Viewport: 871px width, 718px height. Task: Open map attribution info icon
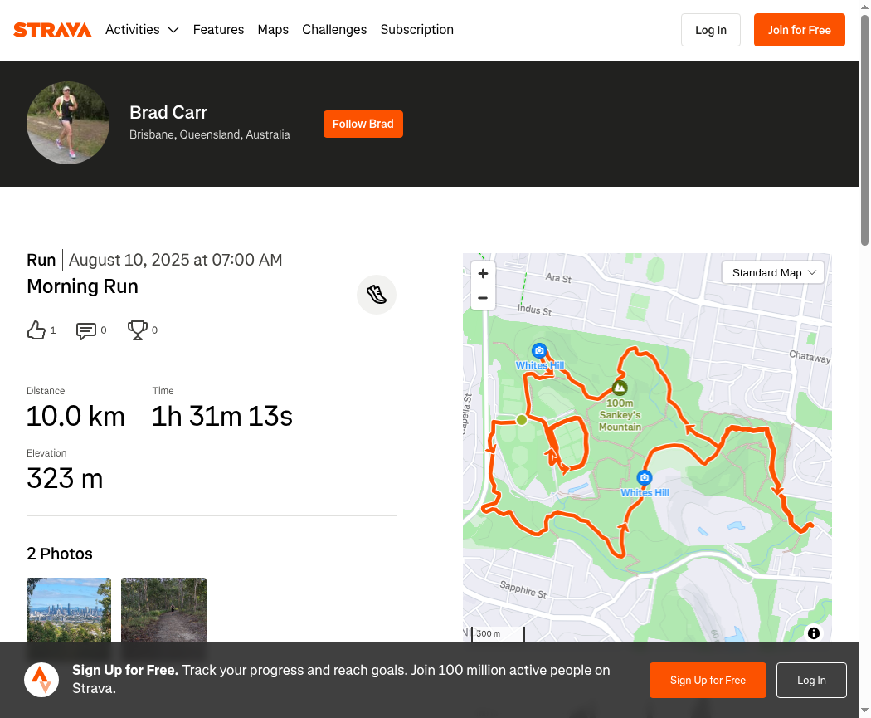coord(813,633)
